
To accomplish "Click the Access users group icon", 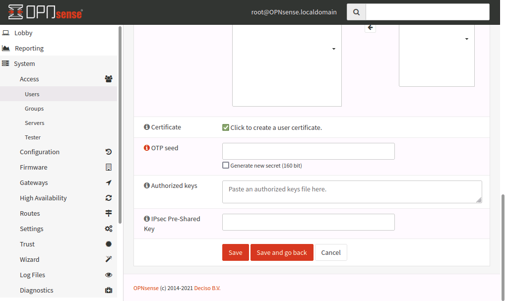I will pos(109,79).
